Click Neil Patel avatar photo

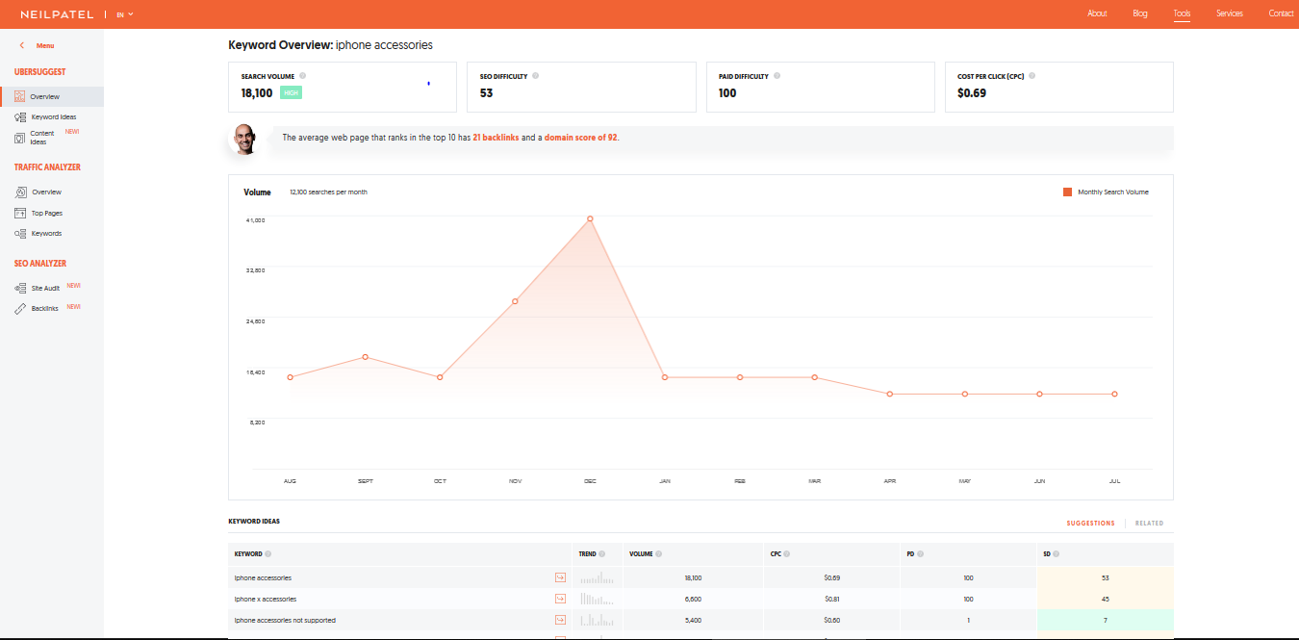point(244,139)
